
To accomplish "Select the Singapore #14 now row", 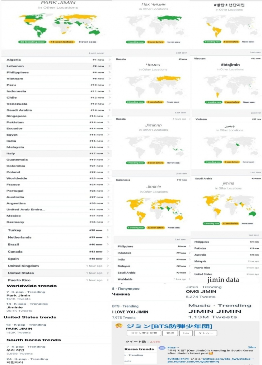I will [56, 116].
